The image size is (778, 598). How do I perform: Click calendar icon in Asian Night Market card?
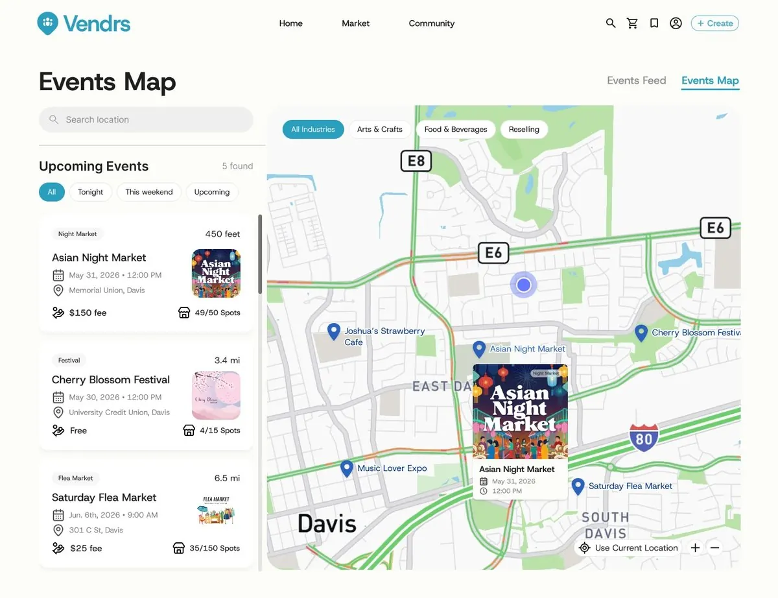(58, 275)
